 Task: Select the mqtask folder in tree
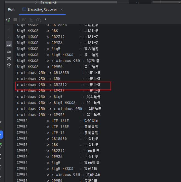click(49, 2)
